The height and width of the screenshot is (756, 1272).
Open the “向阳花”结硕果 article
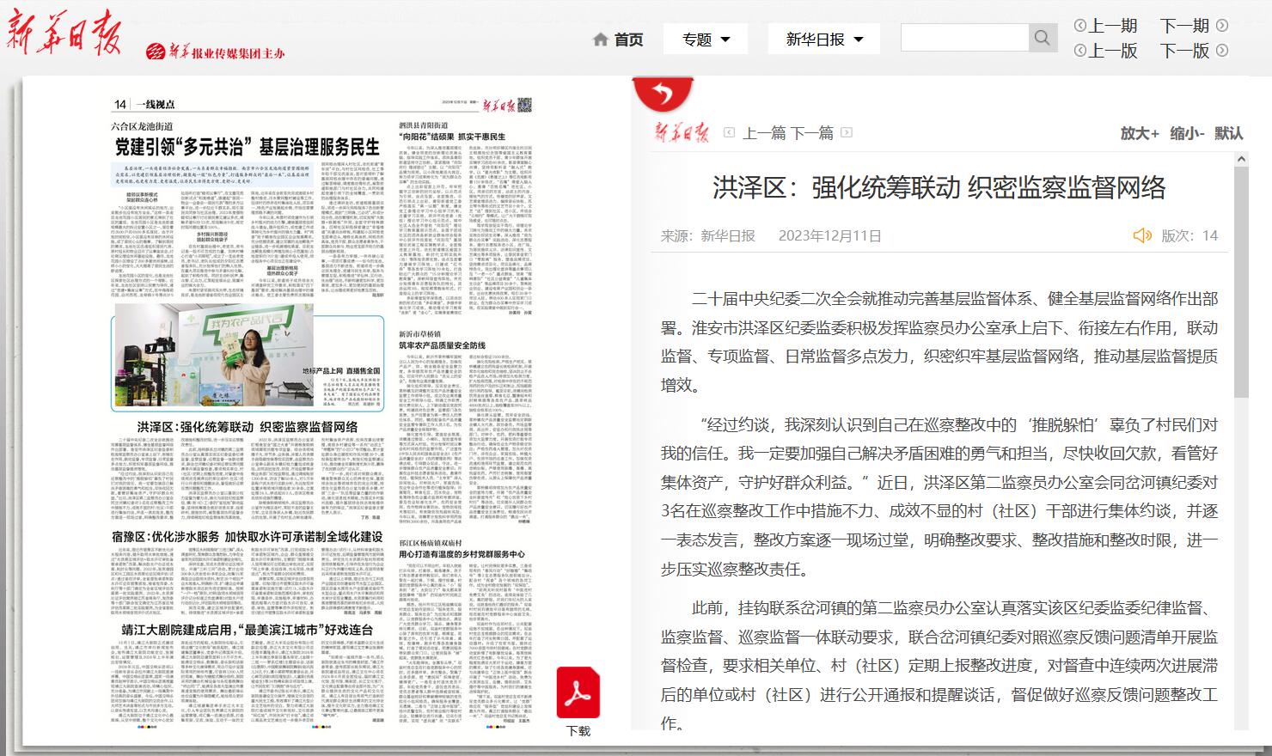click(x=452, y=137)
